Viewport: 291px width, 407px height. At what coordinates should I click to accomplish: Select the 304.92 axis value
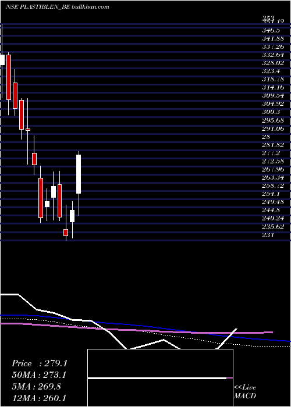click(273, 104)
